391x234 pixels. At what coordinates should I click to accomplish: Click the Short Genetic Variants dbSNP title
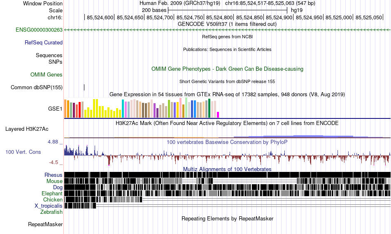227,81
